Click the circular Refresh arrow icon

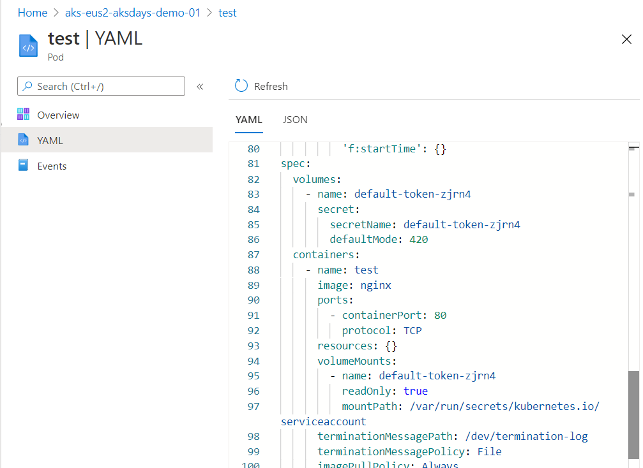click(241, 86)
